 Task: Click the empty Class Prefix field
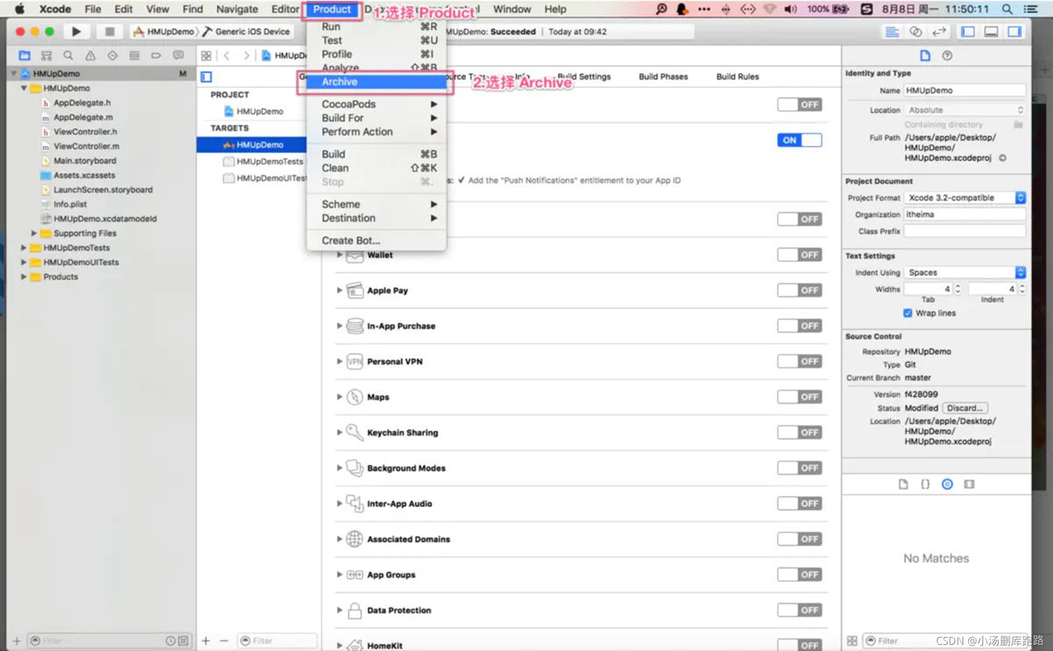tap(965, 231)
